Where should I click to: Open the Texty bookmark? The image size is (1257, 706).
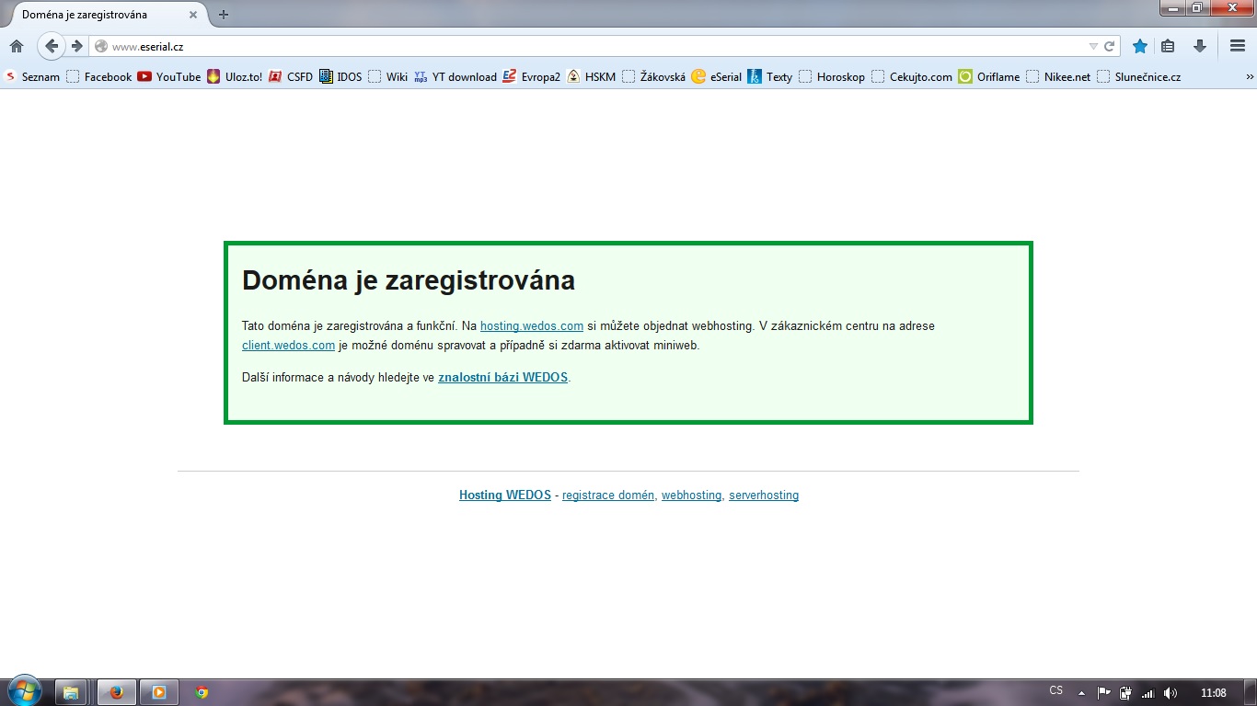coord(770,76)
